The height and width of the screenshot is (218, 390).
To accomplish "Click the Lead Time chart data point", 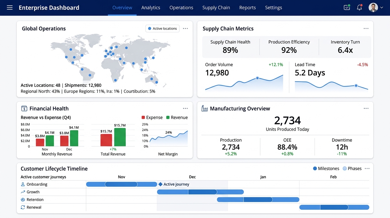I will pos(356,85).
